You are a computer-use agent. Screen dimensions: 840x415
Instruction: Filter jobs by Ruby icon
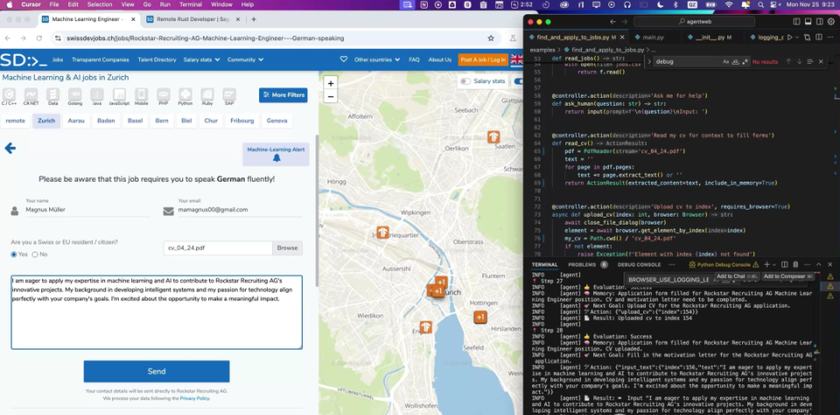[207, 96]
